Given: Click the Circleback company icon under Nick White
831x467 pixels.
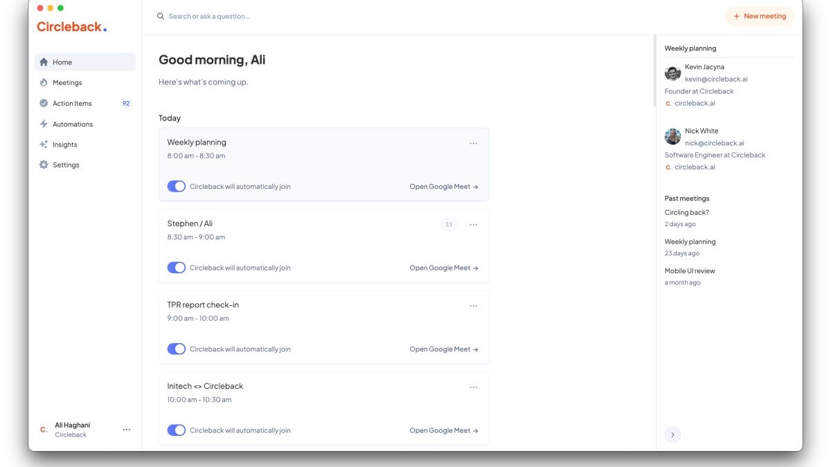Looking at the screenshot, I should coord(668,167).
